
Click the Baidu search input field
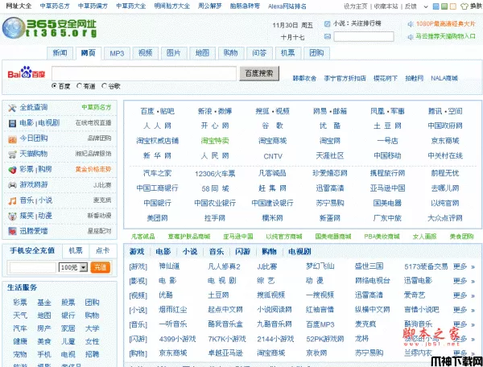[x=144, y=73]
